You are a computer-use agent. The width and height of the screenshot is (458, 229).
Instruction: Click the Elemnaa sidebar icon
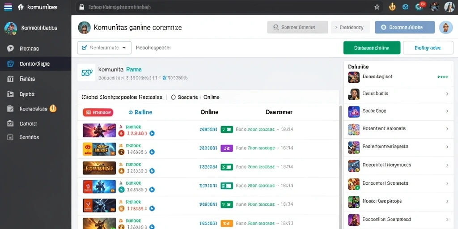(10, 48)
